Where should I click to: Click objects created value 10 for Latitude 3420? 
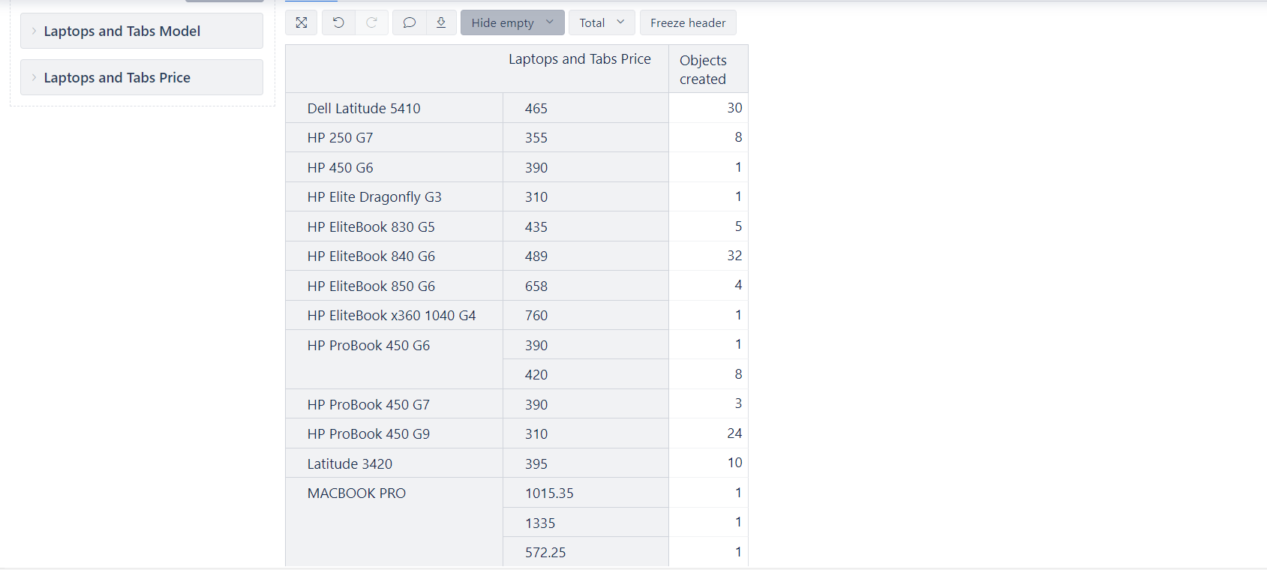pyautogui.click(x=708, y=463)
